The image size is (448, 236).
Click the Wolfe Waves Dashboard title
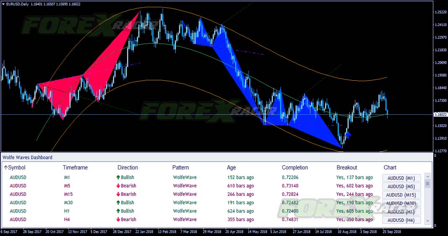coord(27,157)
